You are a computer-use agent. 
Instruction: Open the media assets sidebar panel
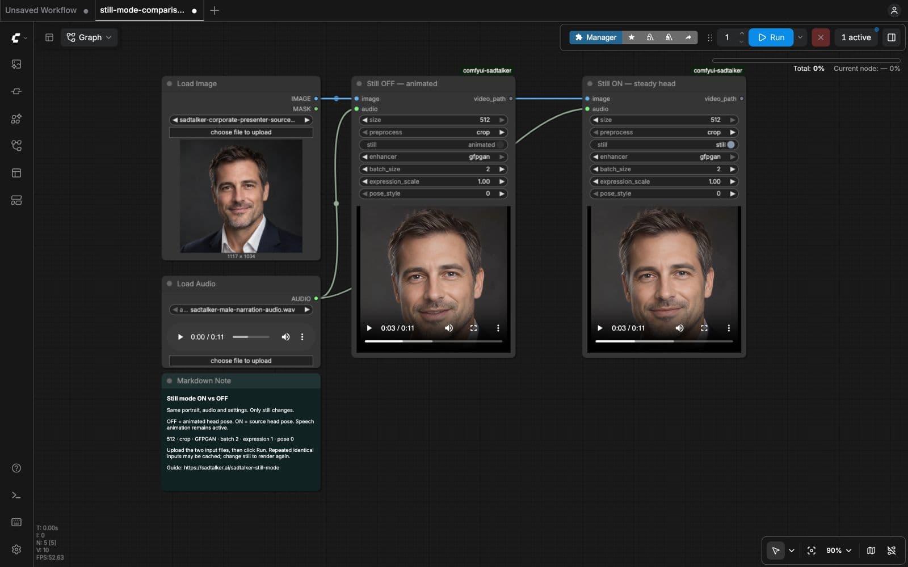(x=16, y=64)
